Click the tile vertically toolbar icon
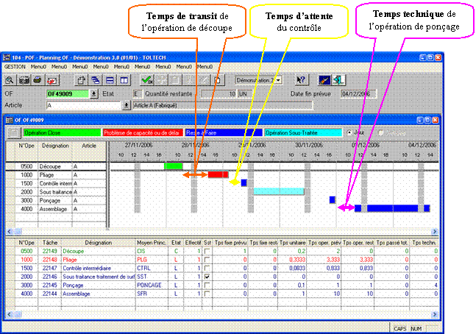The height and width of the screenshot is (334, 476). tap(124, 80)
